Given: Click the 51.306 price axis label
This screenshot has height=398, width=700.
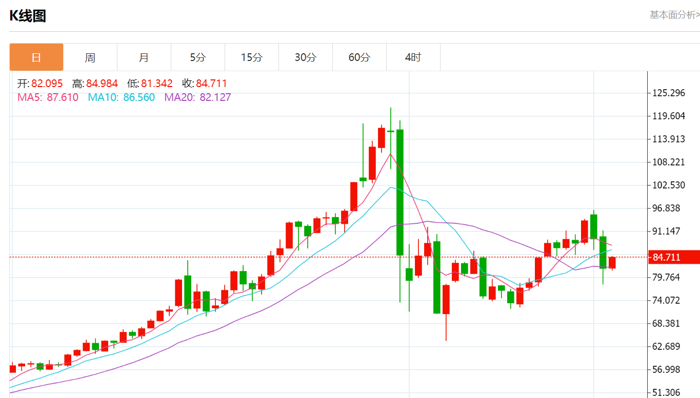Looking at the screenshot, I should click(x=668, y=392).
